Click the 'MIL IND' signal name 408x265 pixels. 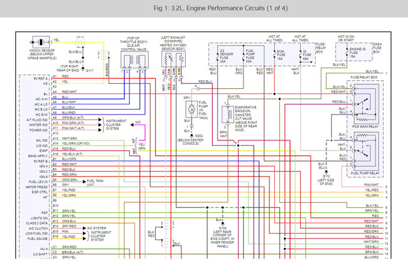[x=42, y=140]
